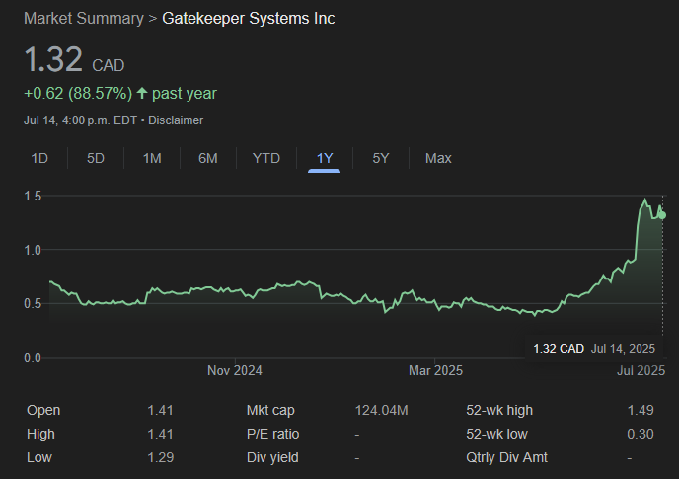
Task: Click the Open value 1.41
Action: 160,410
